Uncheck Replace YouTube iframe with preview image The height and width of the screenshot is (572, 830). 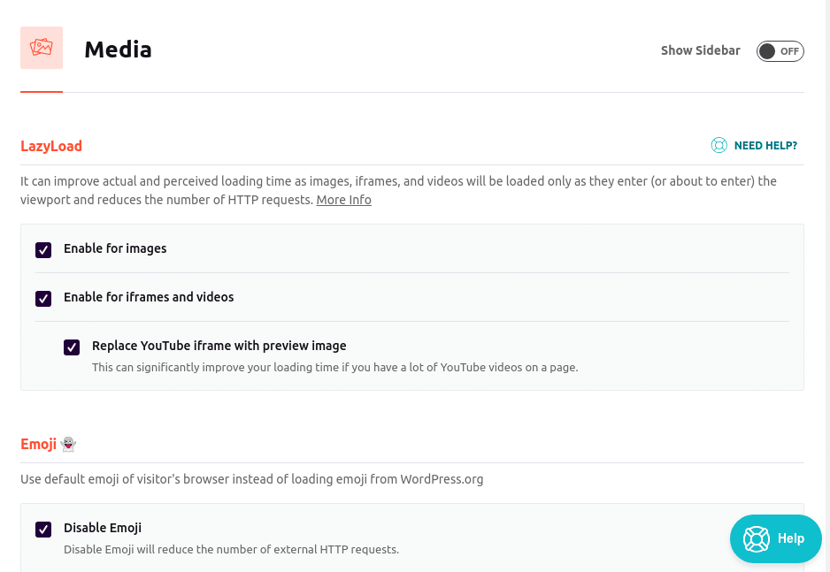click(72, 347)
